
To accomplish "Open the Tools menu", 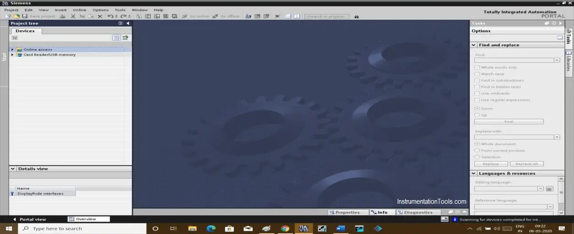I will pyautogui.click(x=120, y=10).
